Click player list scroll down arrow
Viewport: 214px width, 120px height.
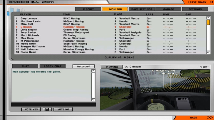(208, 53)
